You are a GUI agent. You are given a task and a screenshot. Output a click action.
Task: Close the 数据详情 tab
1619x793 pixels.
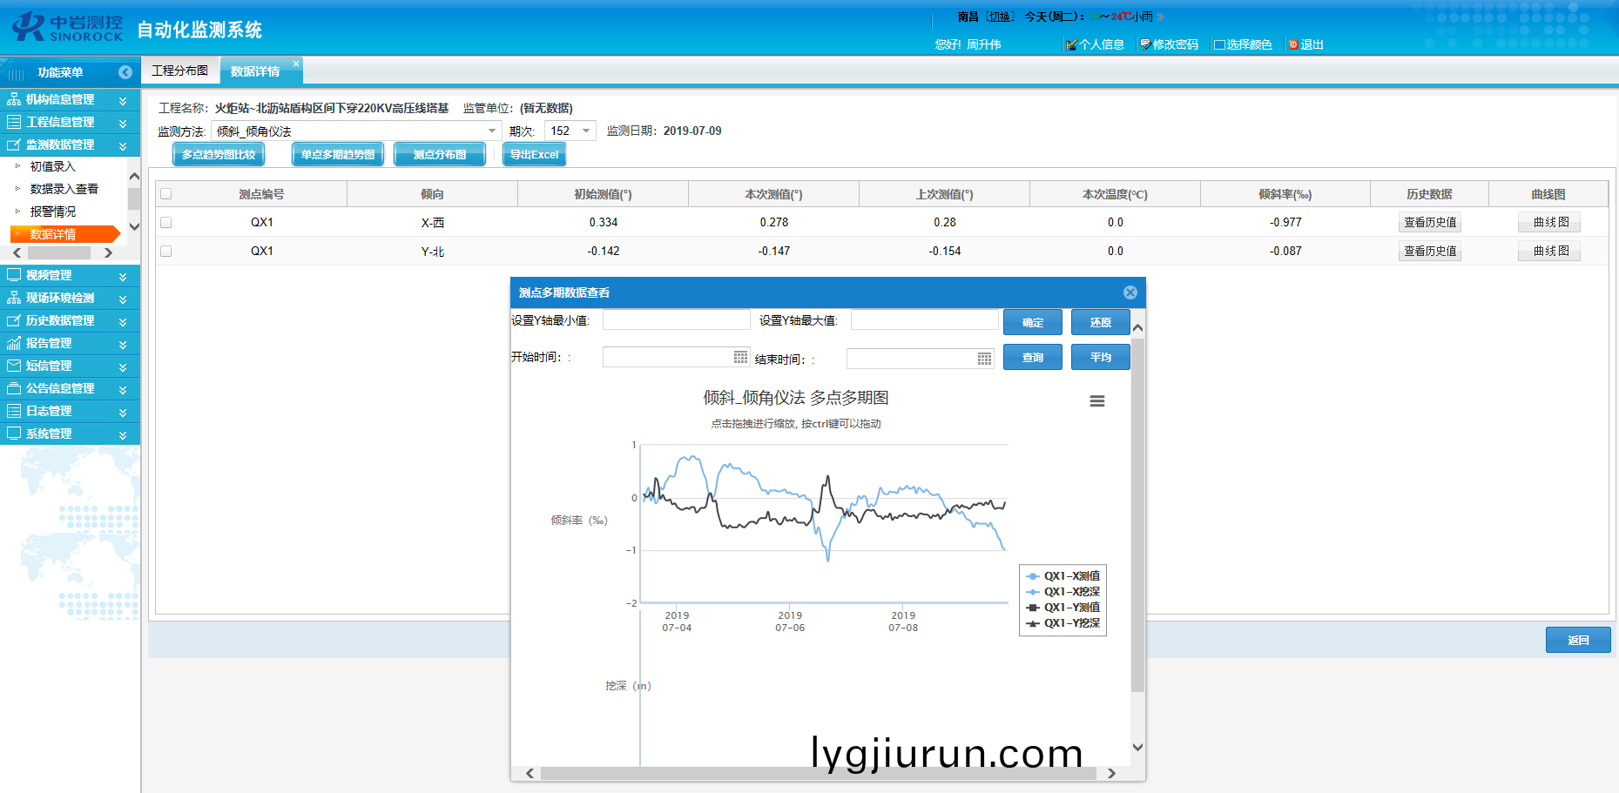coord(296,64)
